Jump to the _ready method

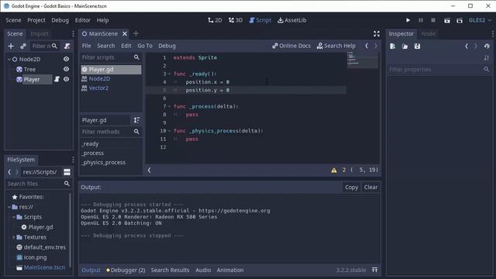(90, 144)
